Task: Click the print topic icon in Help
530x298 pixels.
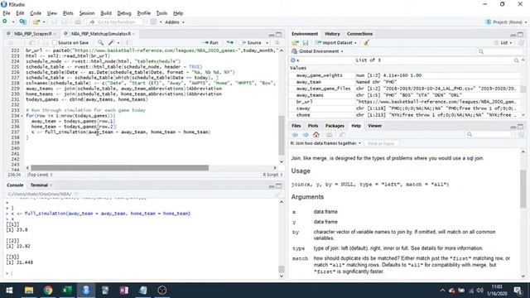Action: tap(329, 134)
